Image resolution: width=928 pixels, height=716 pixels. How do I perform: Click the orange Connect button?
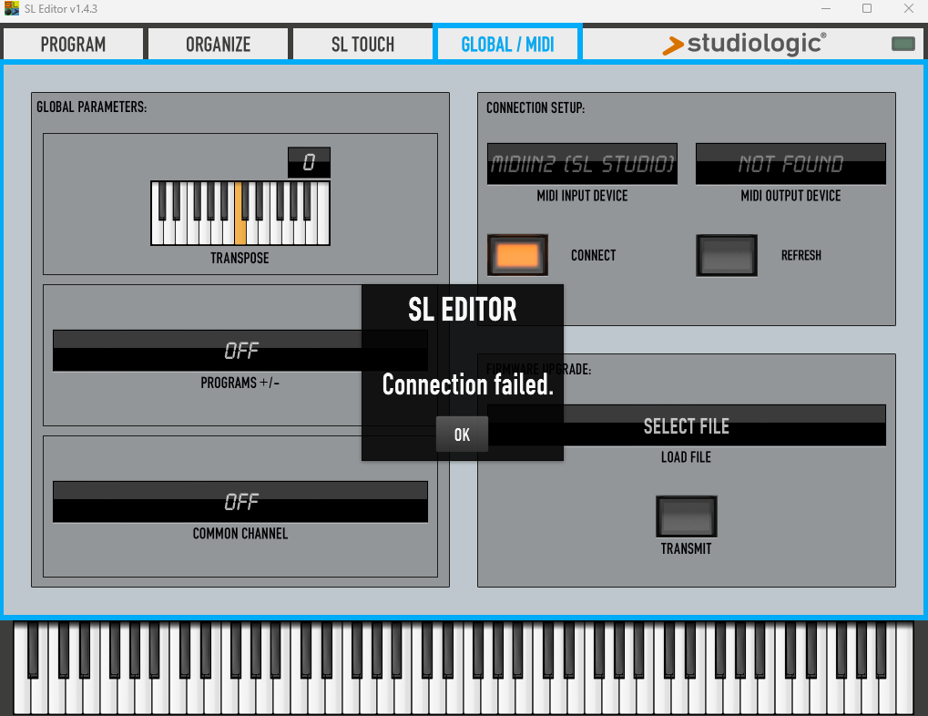tap(517, 255)
